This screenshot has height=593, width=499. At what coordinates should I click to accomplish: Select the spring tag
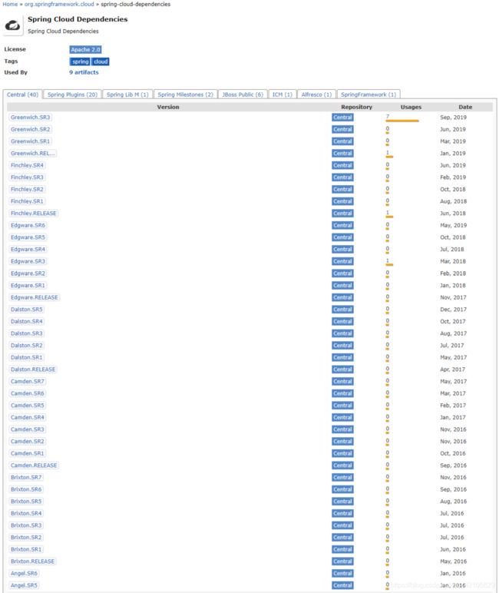[80, 61]
